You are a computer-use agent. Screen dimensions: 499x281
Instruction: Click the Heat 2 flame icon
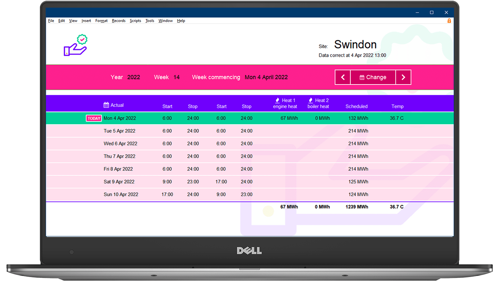tap(310, 100)
